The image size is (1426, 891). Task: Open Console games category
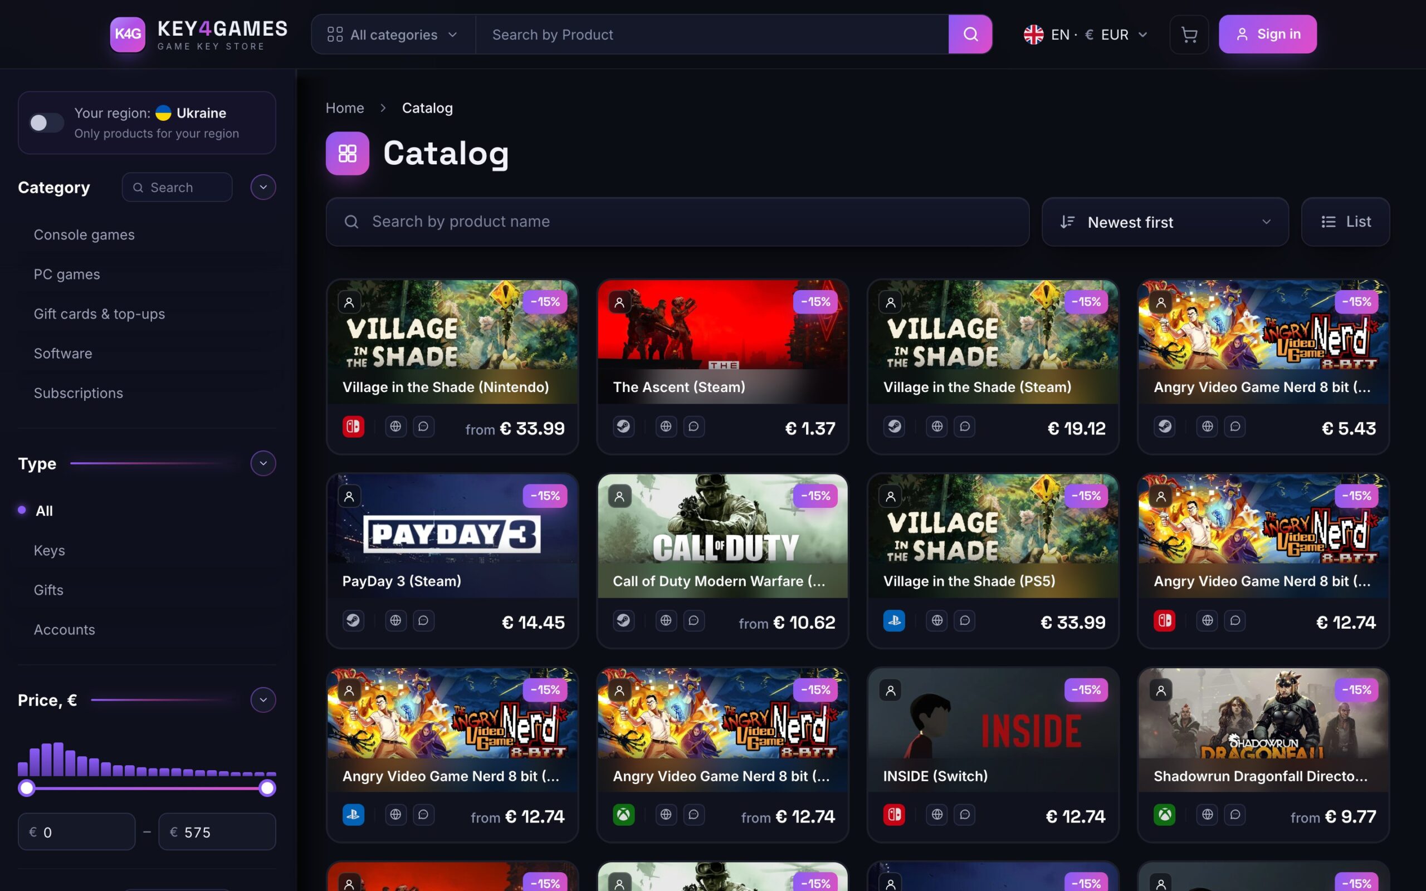(84, 234)
